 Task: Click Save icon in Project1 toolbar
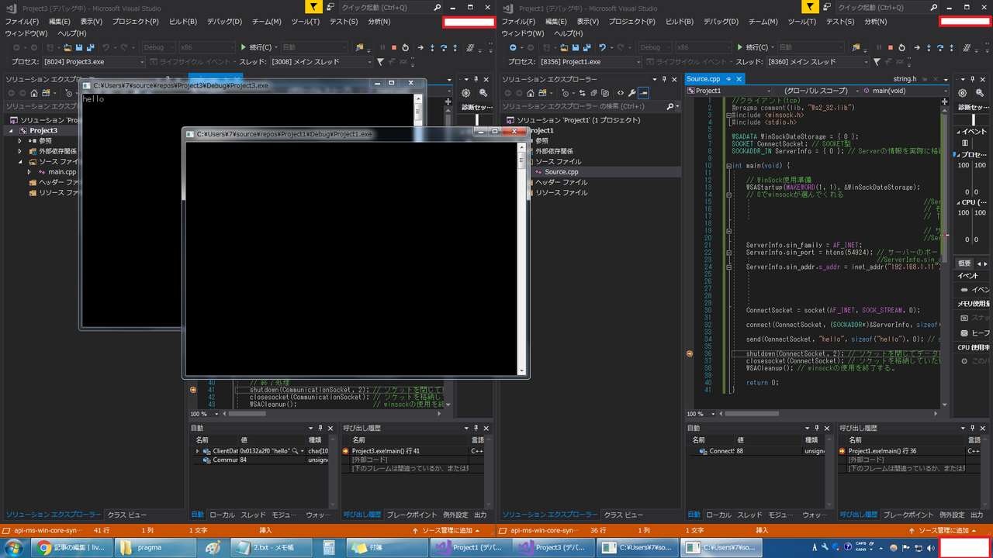click(x=576, y=47)
